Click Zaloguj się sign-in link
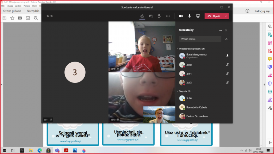This screenshot has width=274, height=154. tap(262, 11)
